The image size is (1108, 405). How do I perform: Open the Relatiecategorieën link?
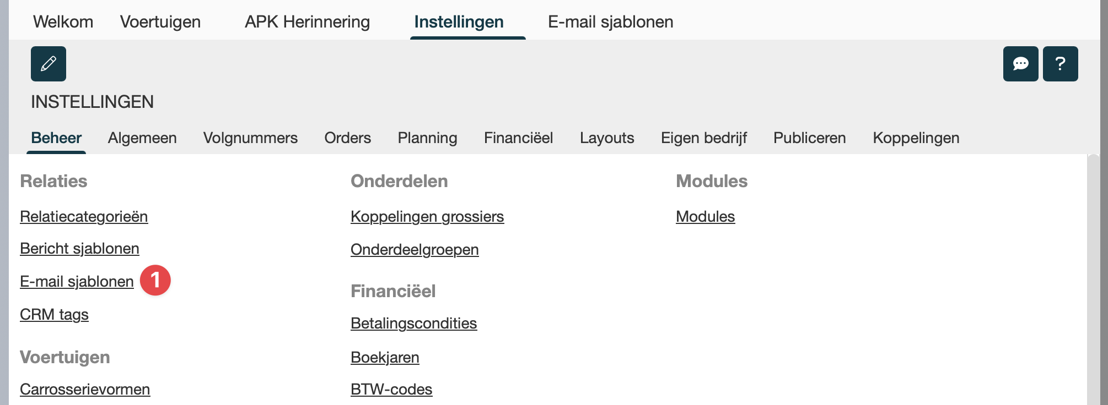[x=84, y=217]
